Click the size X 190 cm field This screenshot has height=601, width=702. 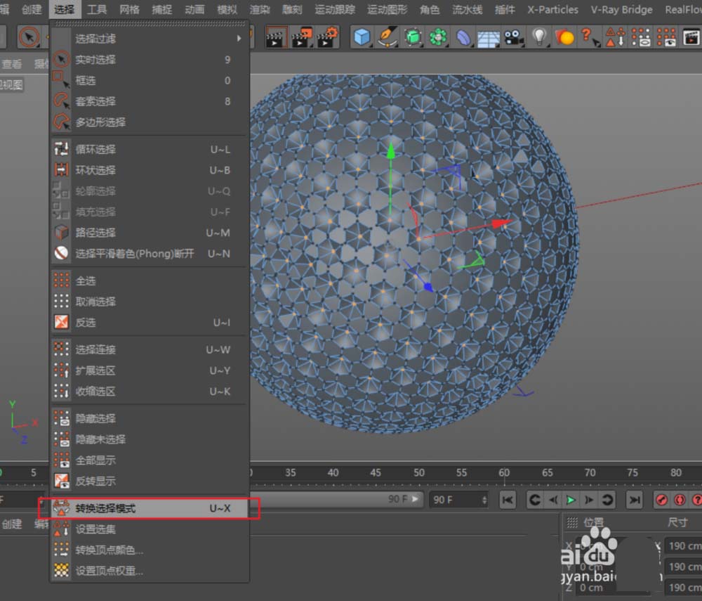(683, 545)
